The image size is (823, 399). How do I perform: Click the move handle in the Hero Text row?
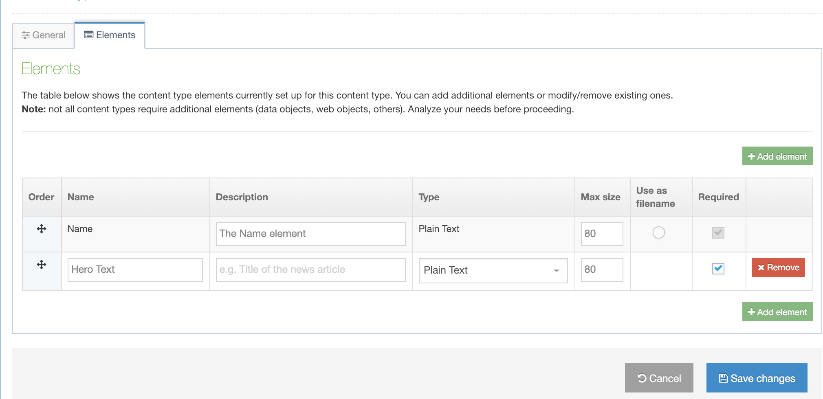point(42,265)
